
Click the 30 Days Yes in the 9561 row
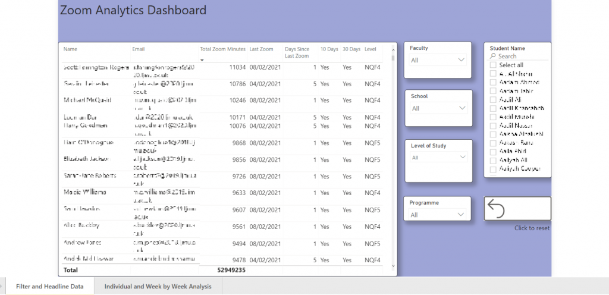tap(347, 227)
